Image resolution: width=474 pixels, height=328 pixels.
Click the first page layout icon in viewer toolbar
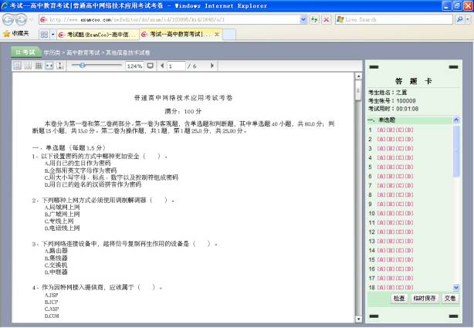[x=17, y=66]
